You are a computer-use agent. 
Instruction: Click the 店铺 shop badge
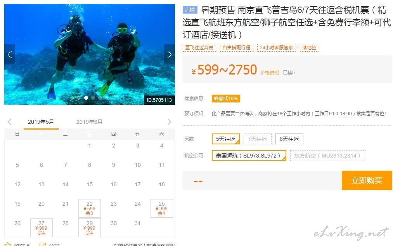click(x=190, y=10)
